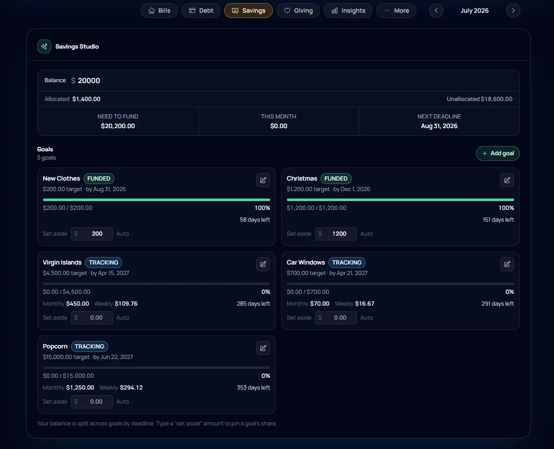This screenshot has height=449, width=554.
Task: Advance to next month arrow
Action: pyautogui.click(x=513, y=10)
